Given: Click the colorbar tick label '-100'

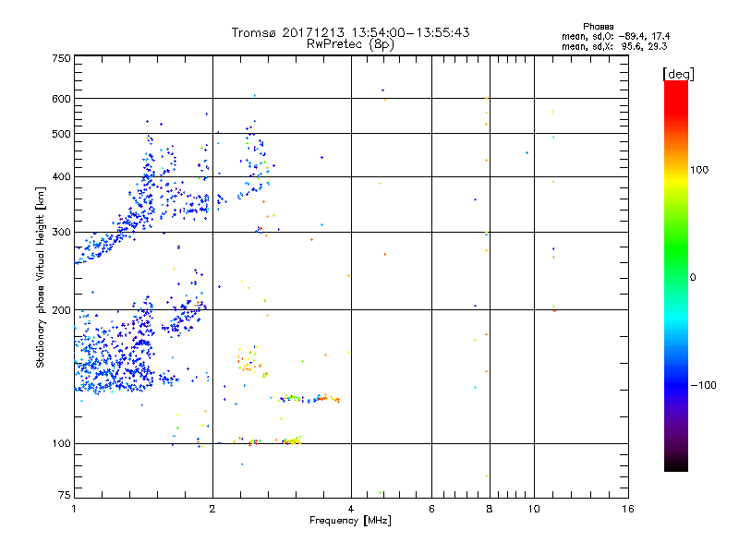Looking at the screenshot, I should click(703, 385).
